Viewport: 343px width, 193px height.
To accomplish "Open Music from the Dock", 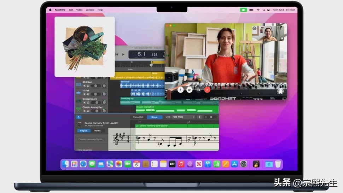I will click(x=181, y=164).
